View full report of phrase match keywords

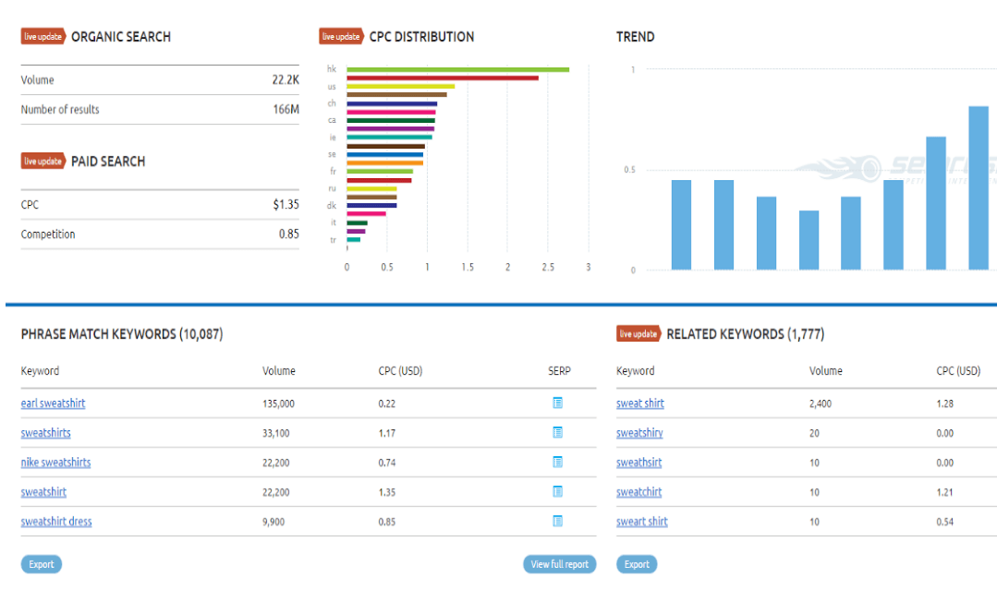(560, 564)
